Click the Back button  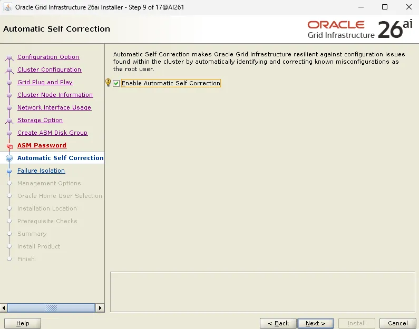tap(278, 323)
